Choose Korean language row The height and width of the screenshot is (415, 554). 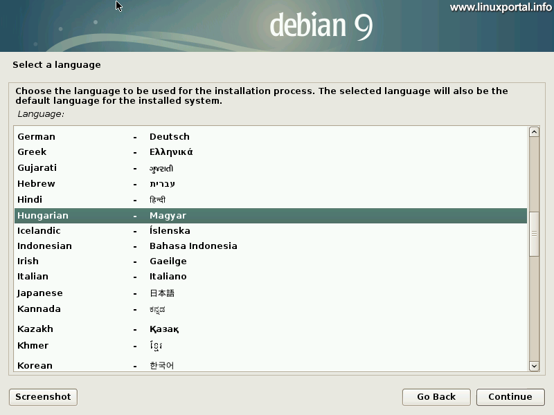click(271, 365)
